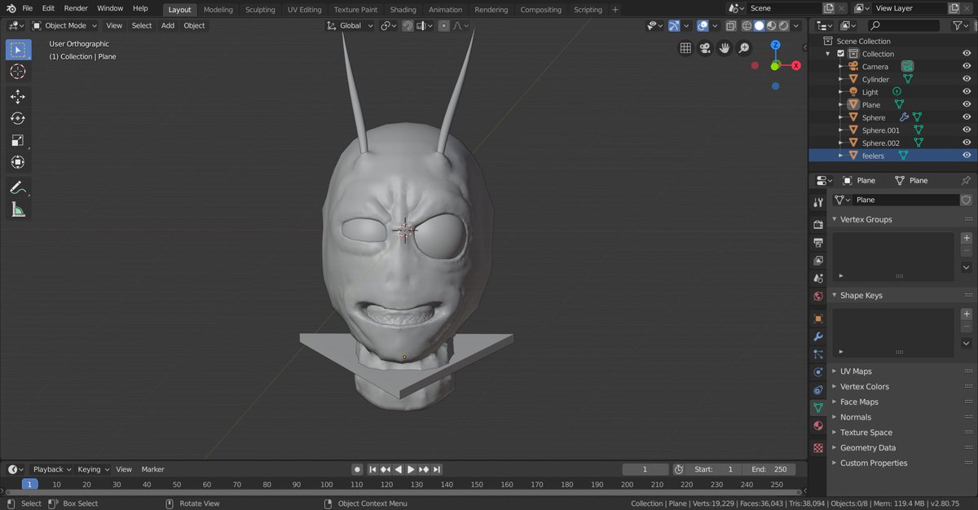
Task: Open the Object properties tab
Action: tap(818, 319)
